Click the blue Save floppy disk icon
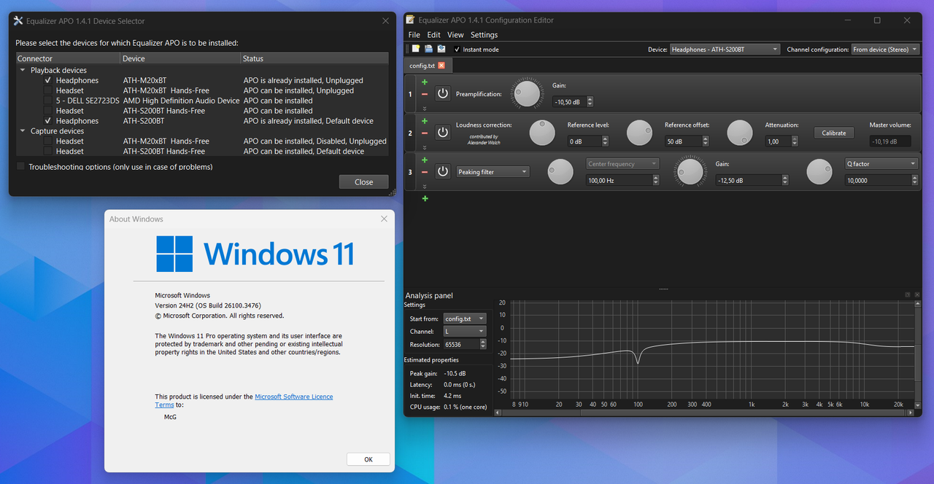934x484 pixels. (x=428, y=49)
